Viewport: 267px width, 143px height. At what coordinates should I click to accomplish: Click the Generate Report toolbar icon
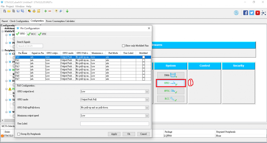coord(29,11)
